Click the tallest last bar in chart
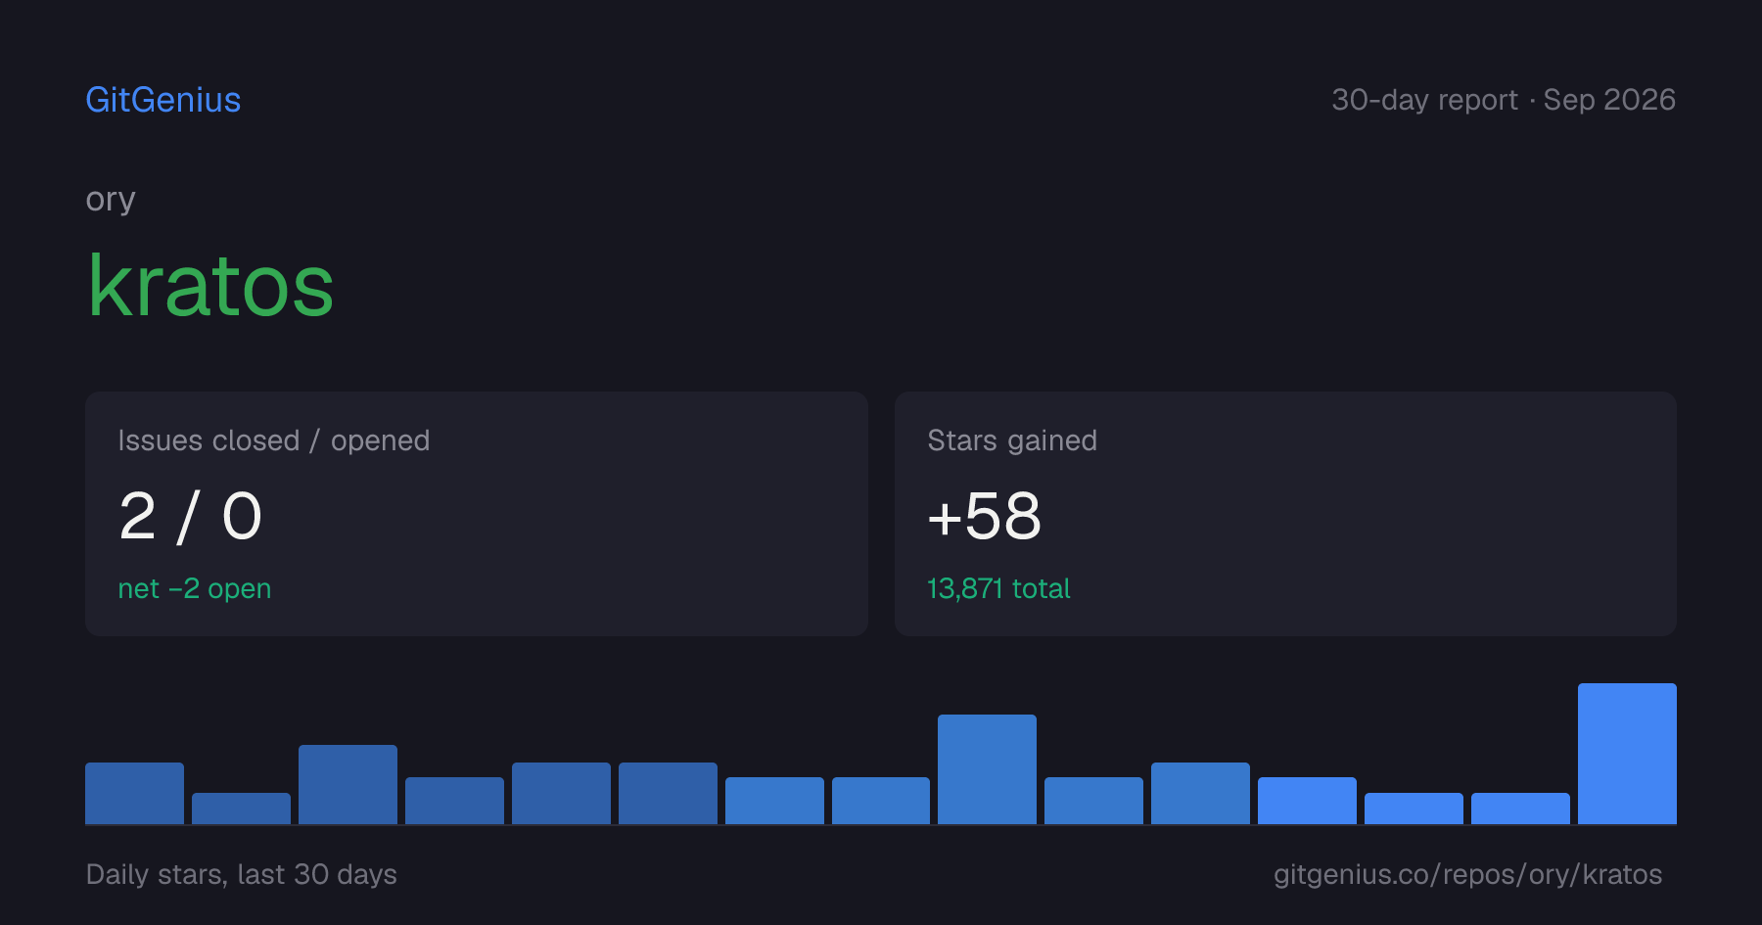 pyautogui.click(x=1627, y=754)
